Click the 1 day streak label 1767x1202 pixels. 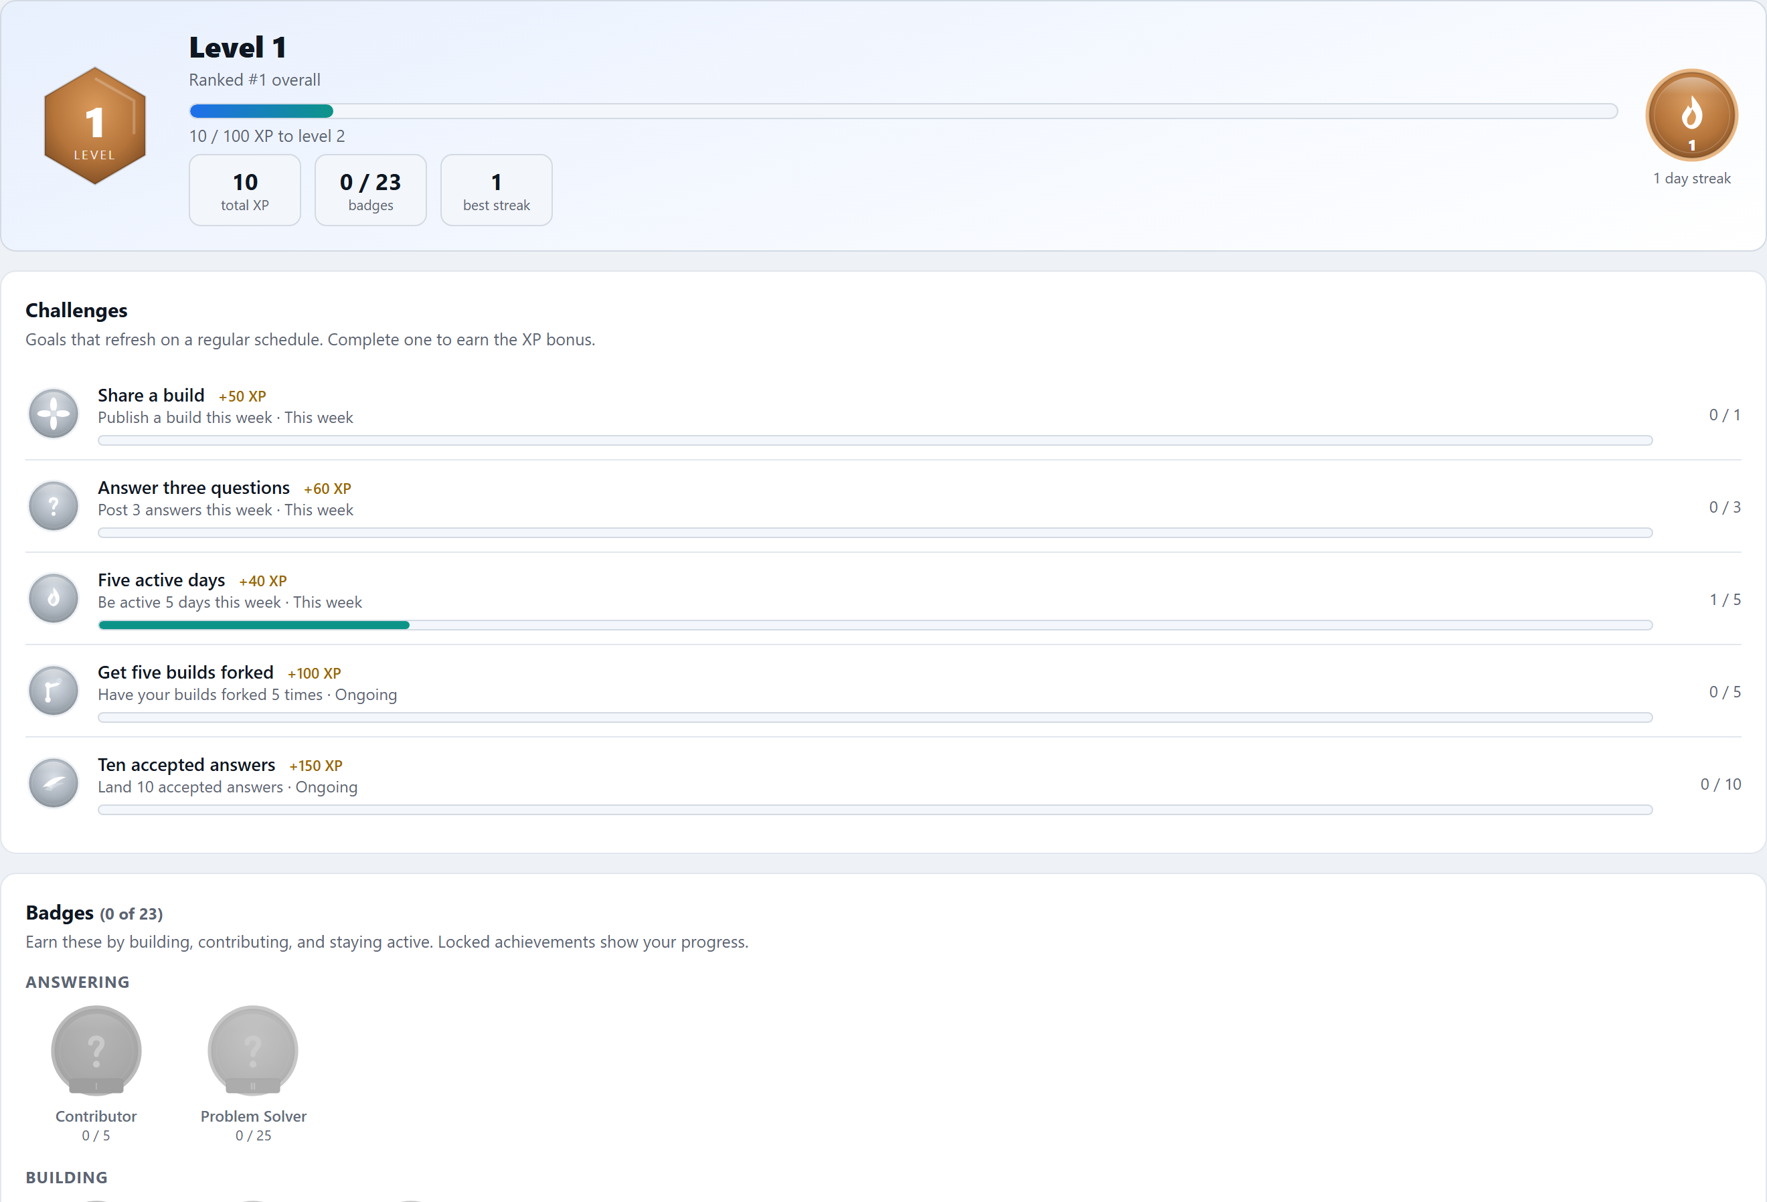1692,179
